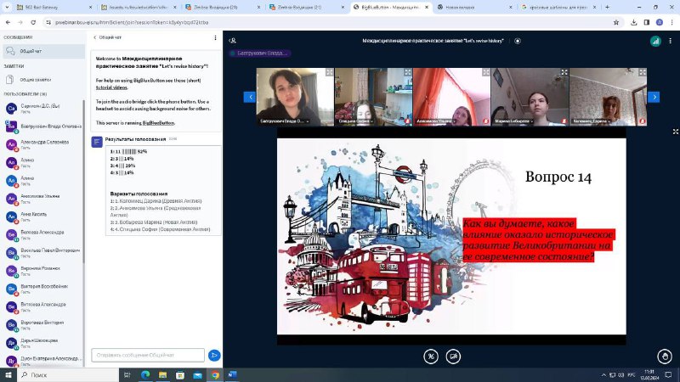The width and height of the screenshot is (680, 382).
Task: Open chat options three-dot menu
Action: coord(215,37)
